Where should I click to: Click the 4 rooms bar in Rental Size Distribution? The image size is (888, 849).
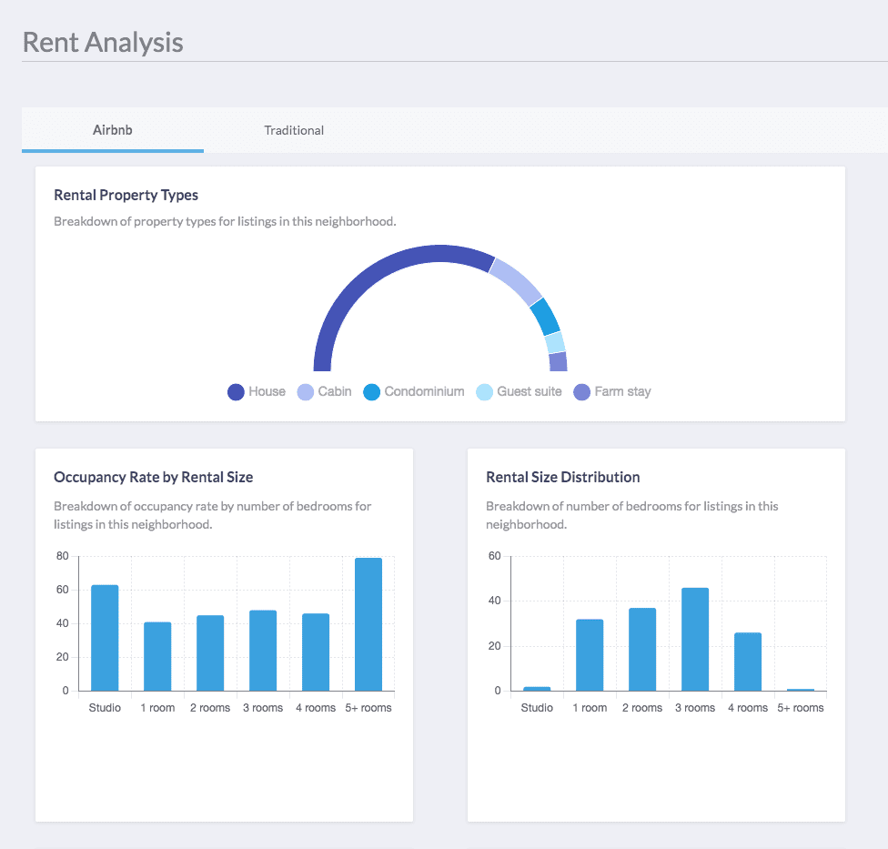click(748, 662)
